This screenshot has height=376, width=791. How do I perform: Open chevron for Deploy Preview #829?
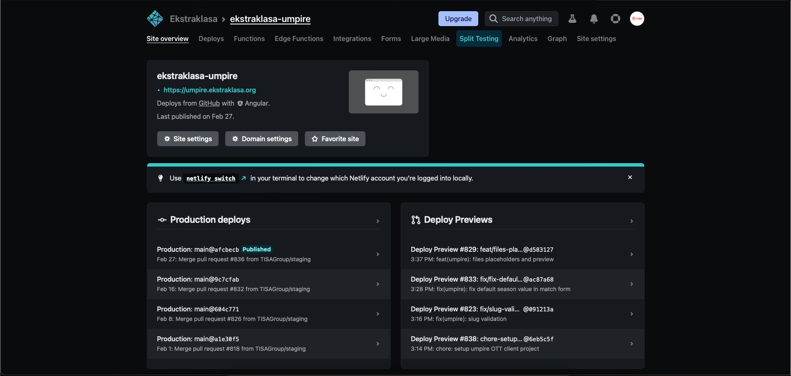coord(632,254)
